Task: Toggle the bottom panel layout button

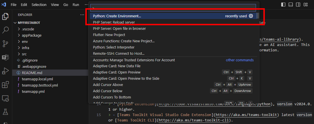Action: pyautogui.click(x=290, y=5)
